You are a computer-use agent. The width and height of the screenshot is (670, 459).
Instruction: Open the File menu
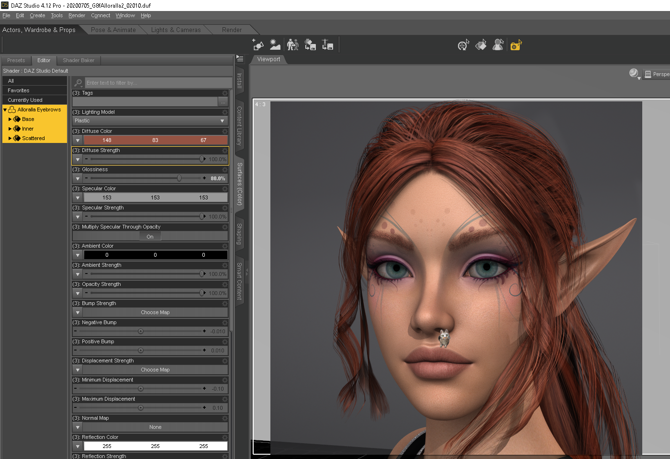(x=6, y=15)
